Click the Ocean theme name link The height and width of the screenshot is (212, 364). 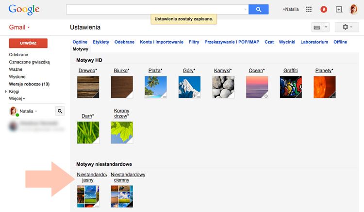(x=256, y=70)
